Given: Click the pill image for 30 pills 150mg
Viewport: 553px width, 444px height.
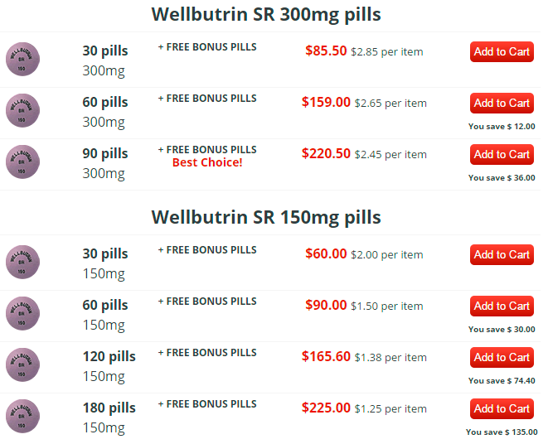Looking at the screenshot, I should [22, 262].
